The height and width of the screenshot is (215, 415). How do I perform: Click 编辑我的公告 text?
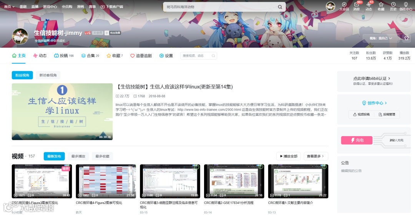[351, 171]
